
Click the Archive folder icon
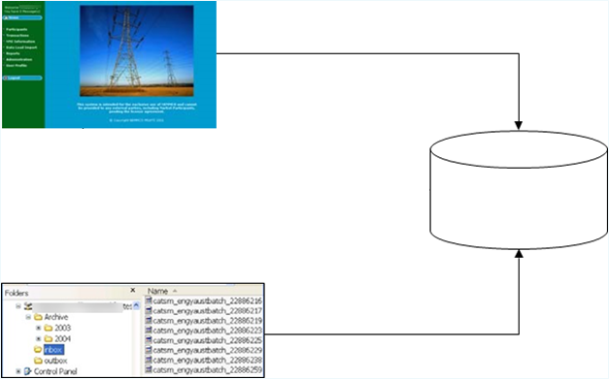click(38, 317)
